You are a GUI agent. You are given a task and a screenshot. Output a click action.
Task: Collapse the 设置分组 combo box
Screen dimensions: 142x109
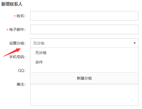pos(84,43)
